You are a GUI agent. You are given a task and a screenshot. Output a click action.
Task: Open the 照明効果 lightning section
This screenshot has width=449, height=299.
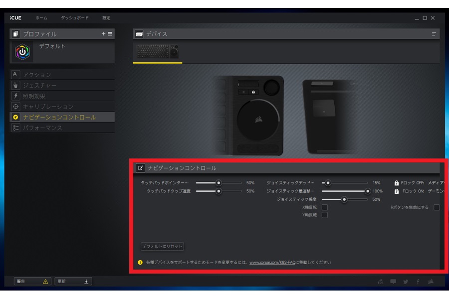(62, 96)
